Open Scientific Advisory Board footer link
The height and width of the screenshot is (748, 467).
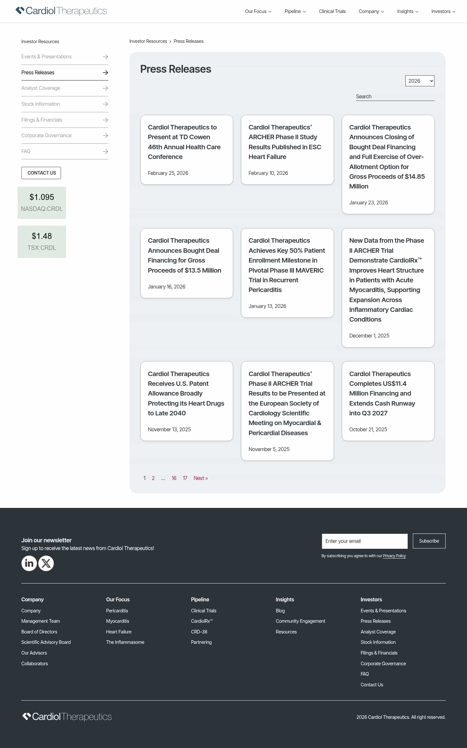(x=46, y=642)
